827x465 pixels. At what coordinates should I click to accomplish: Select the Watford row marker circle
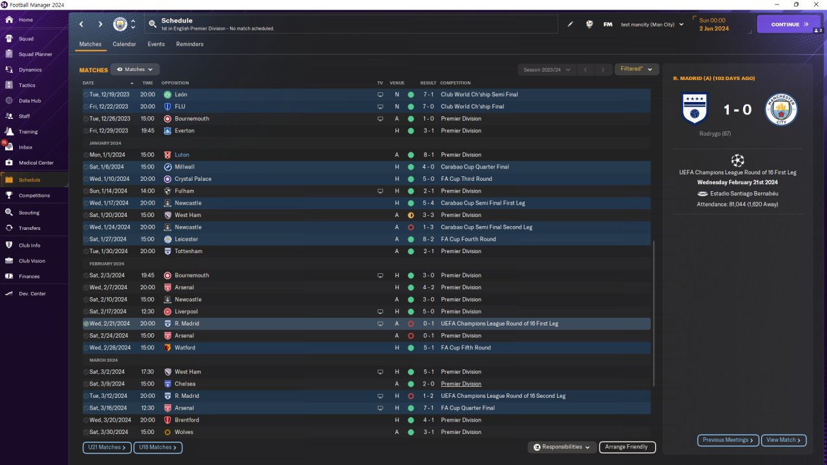86,347
